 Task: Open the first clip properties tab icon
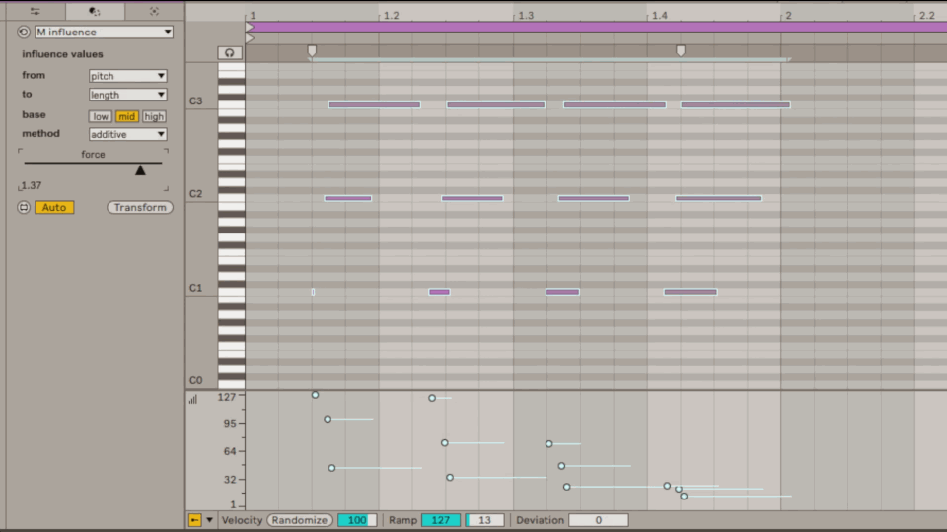[x=35, y=11]
